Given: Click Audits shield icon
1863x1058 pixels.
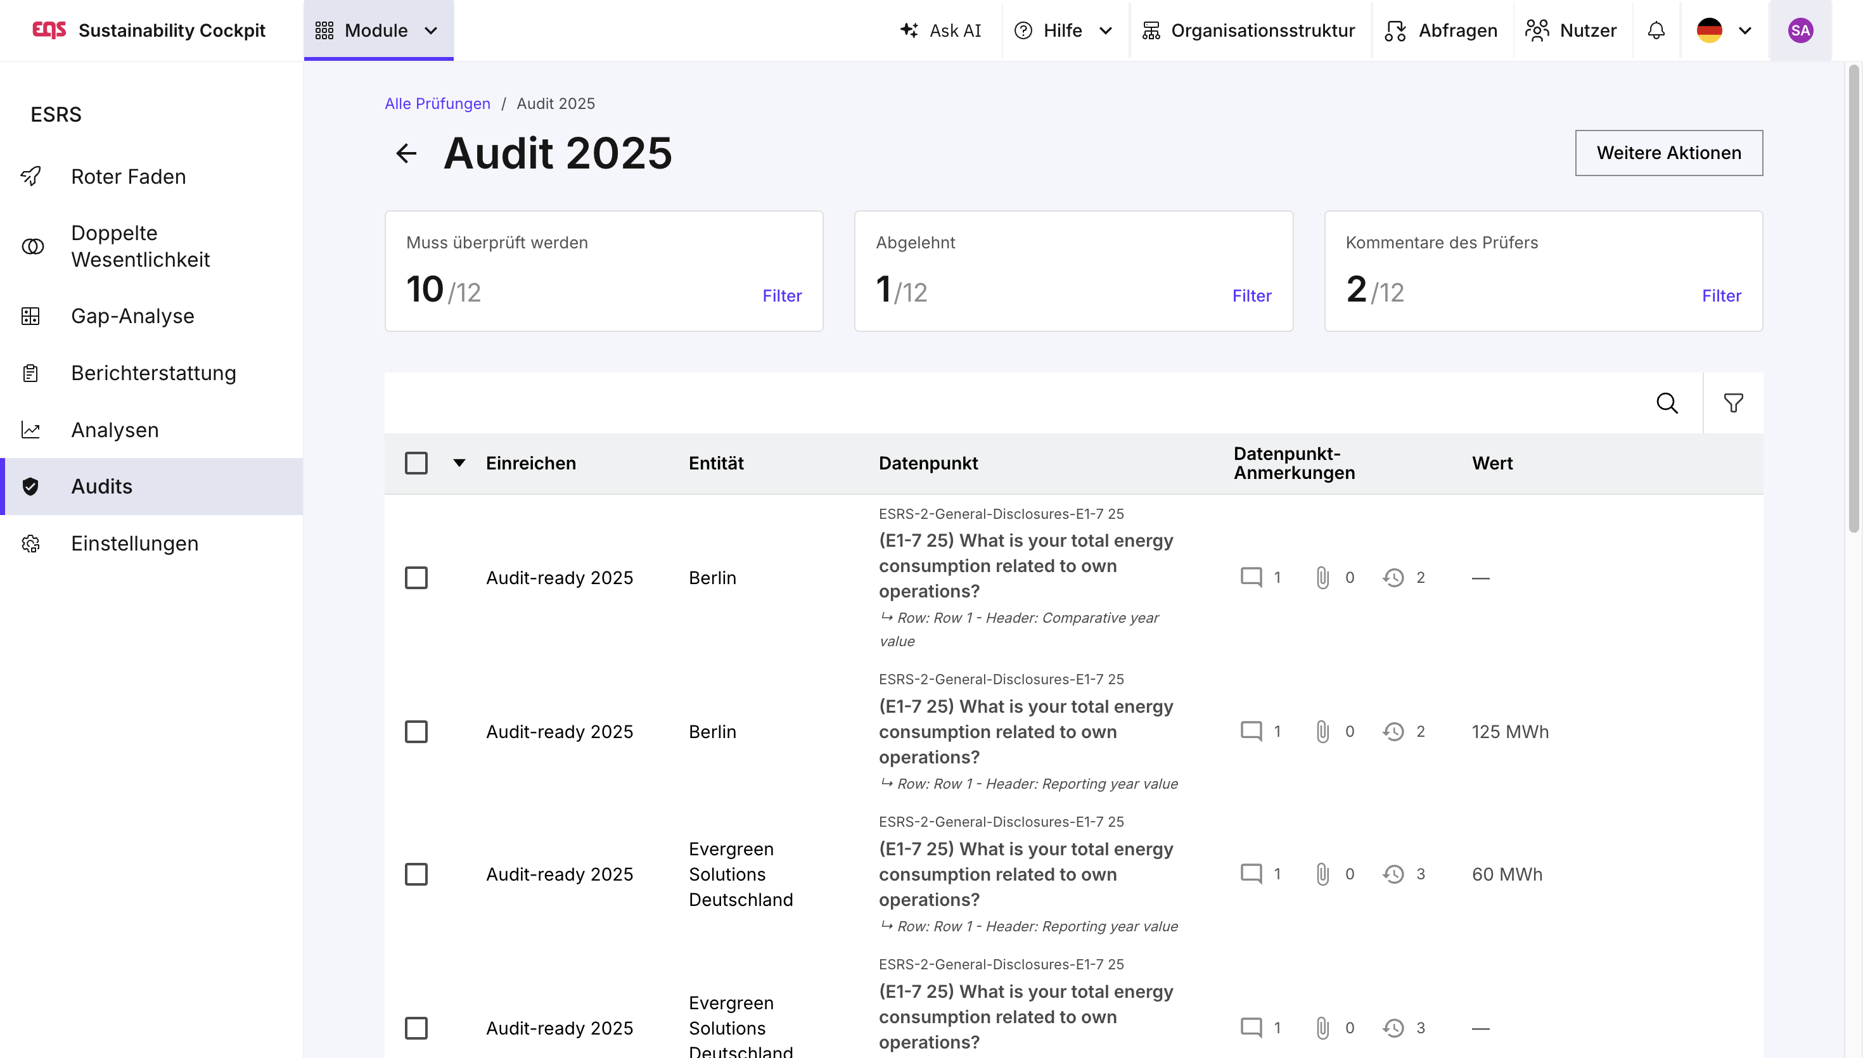Looking at the screenshot, I should [30, 487].
